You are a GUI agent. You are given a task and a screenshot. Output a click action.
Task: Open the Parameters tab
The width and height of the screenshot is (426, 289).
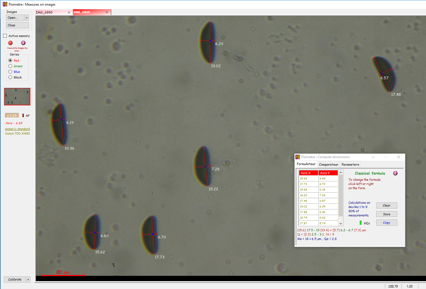[x=350, y=165]
